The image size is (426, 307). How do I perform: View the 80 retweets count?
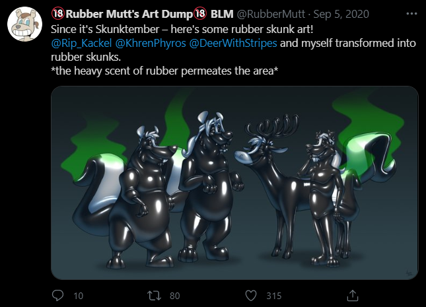(174, 296)
